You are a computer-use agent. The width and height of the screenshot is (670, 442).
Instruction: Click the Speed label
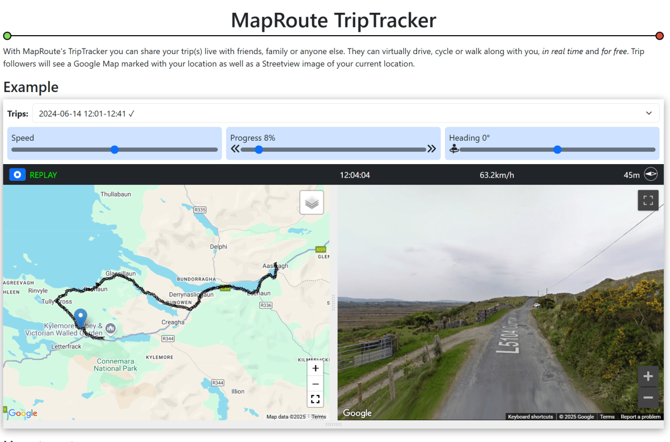pyautogui.click(x=23, y=138)
